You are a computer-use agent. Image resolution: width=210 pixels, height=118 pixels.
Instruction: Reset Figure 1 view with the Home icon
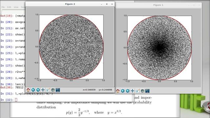[x=118, y=91]
